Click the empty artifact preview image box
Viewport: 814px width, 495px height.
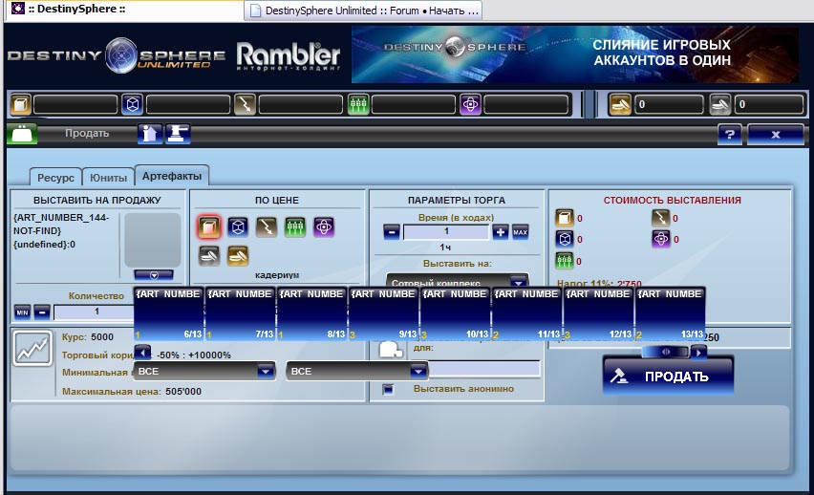click(153, 240)
